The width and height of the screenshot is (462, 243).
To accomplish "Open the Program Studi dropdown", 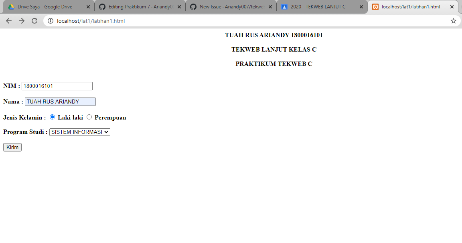I will click(x=80, y=132).
